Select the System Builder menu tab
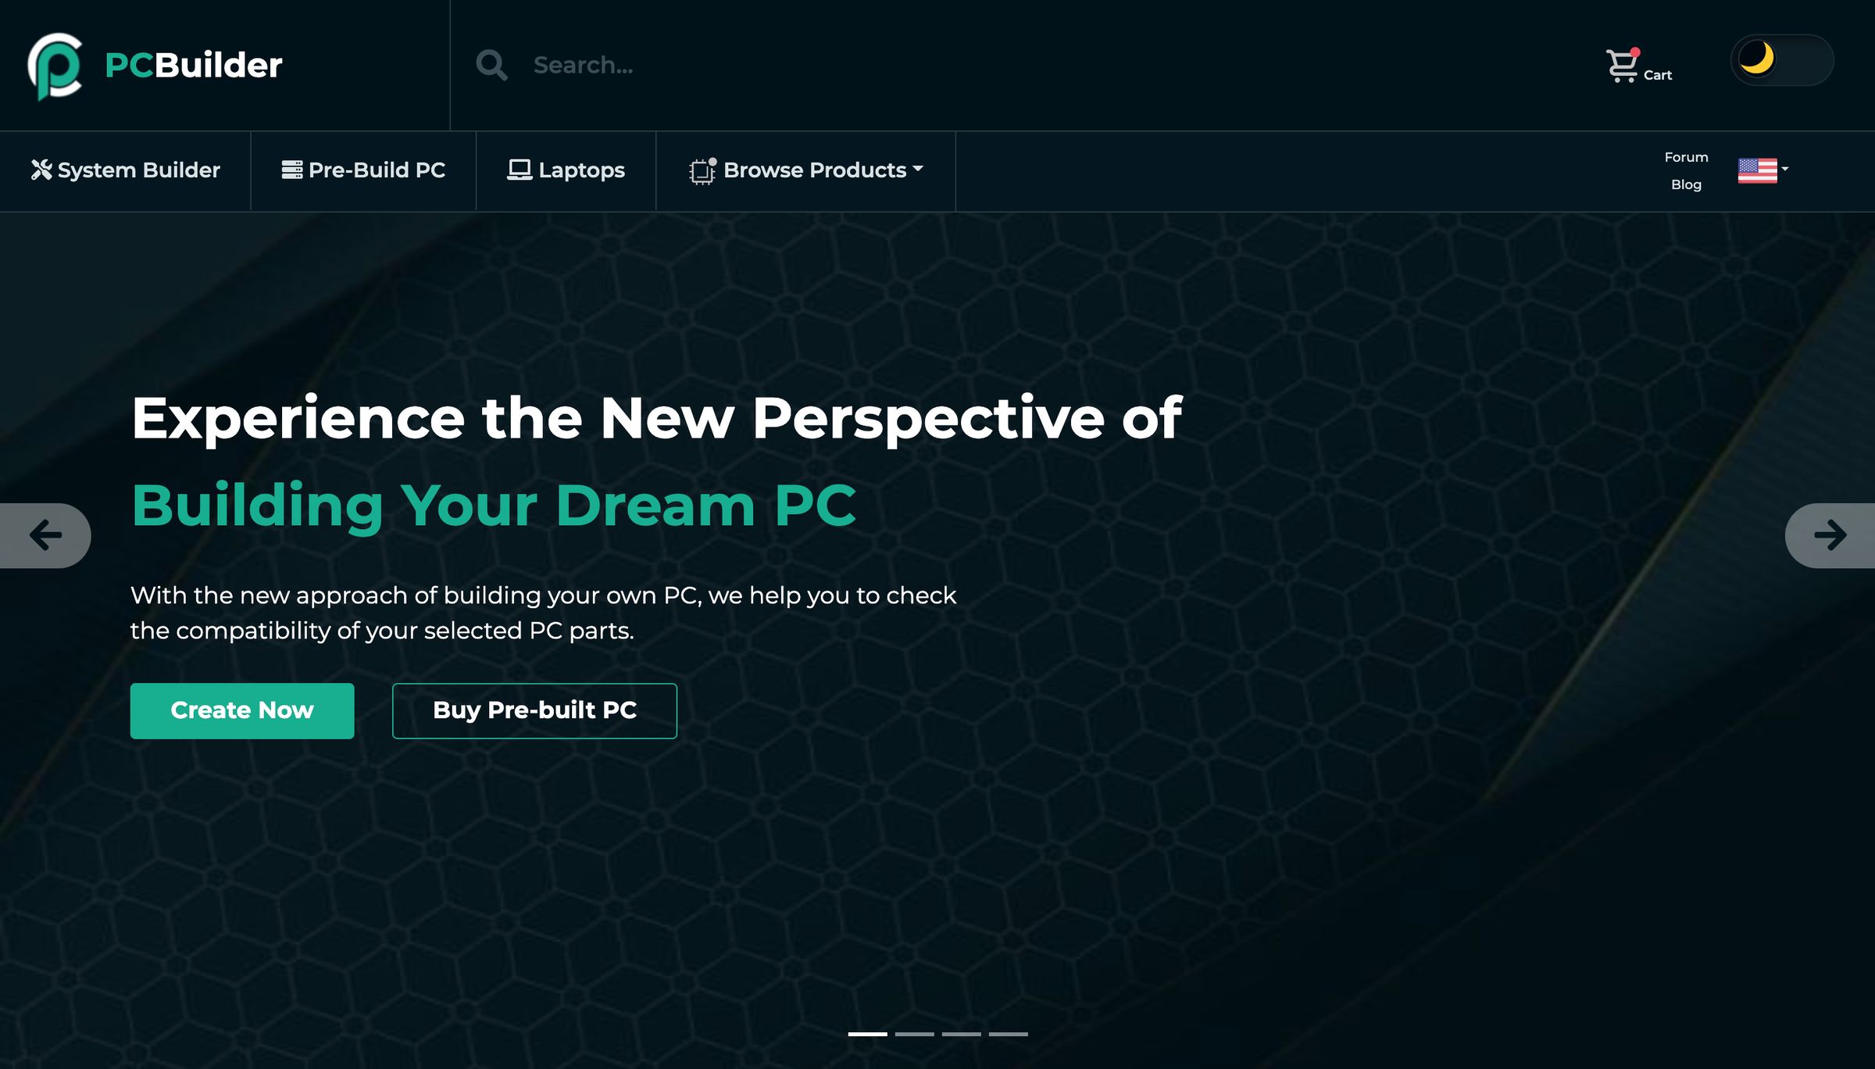The width and height of the screenshot is (1875, 1069). coord(125,170)
